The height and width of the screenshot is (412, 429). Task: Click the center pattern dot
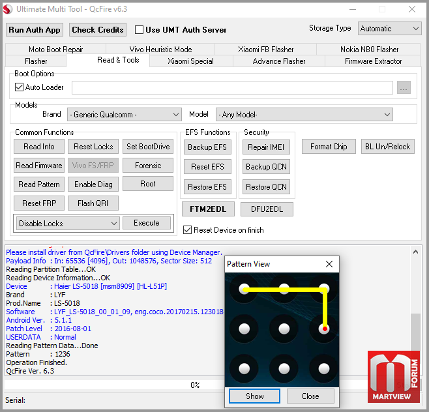(284, 329)
